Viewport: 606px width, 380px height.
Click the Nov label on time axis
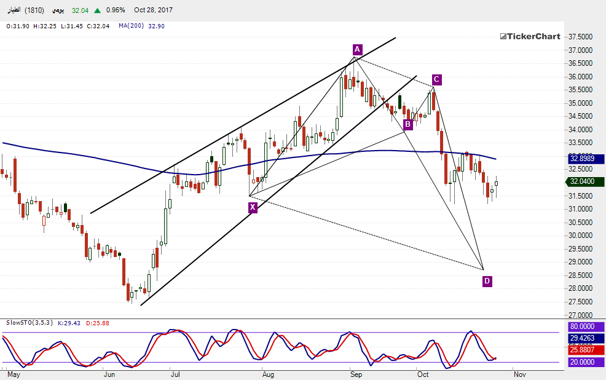point(519,373)
